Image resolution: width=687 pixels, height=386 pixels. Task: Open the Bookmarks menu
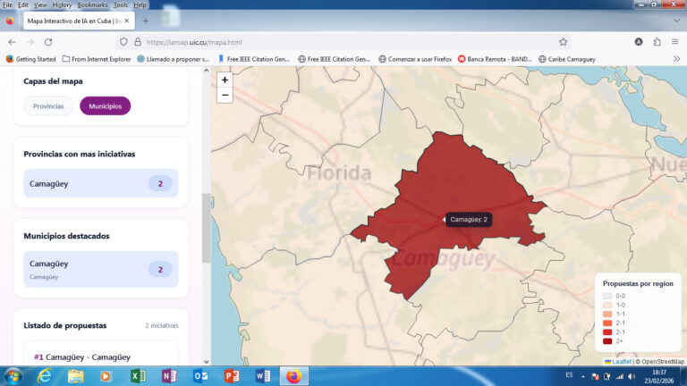coord(93,4)
